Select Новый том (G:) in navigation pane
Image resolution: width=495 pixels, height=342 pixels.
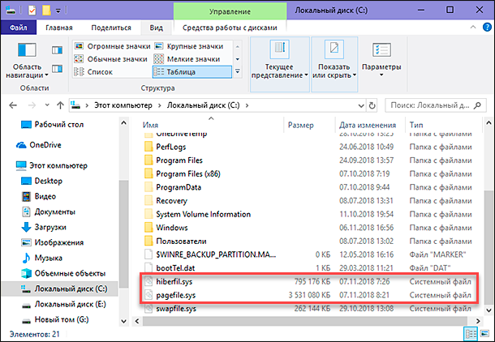55,319
